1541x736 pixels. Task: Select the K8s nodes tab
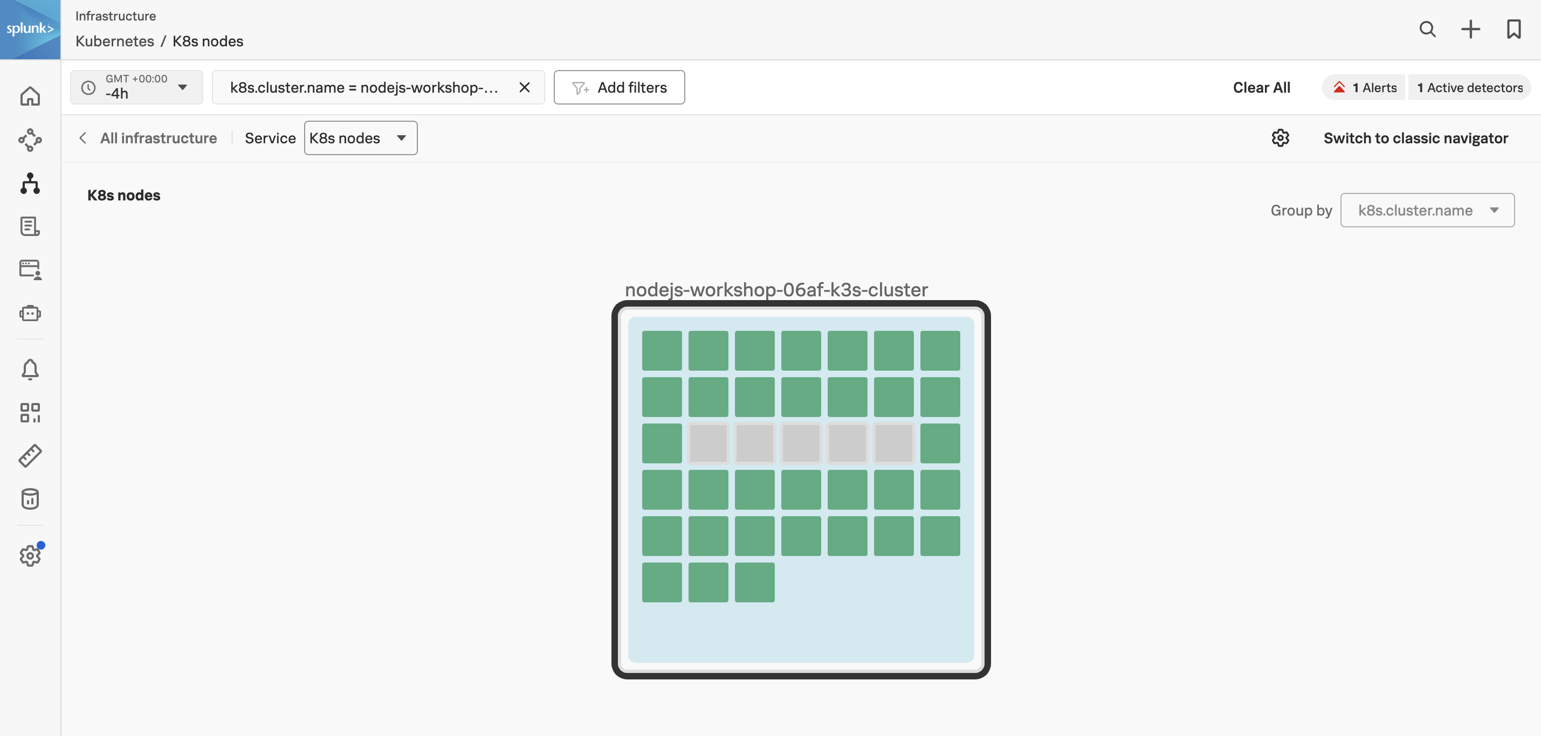point(360,137)
